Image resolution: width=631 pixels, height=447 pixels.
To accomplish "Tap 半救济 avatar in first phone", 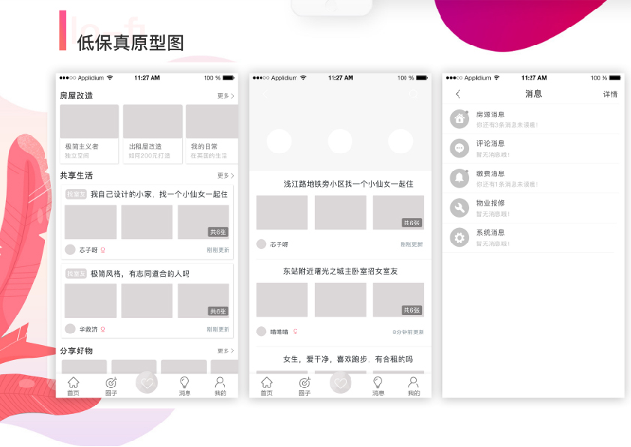I will tap(70, 329).
